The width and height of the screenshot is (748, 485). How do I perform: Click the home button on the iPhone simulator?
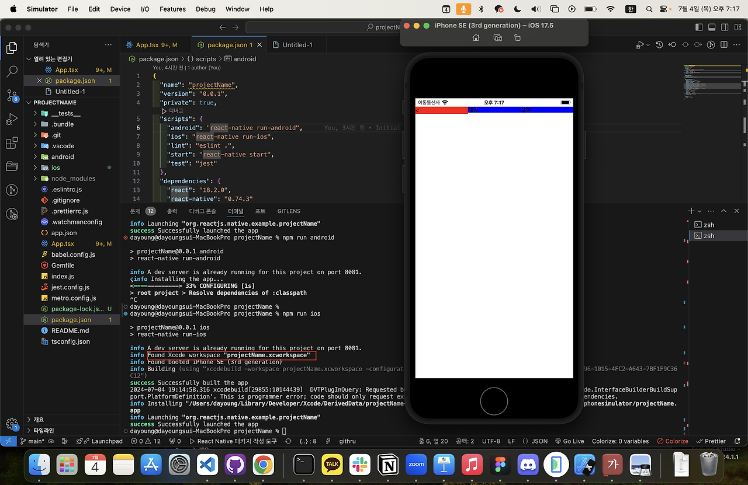click(494, 401)
